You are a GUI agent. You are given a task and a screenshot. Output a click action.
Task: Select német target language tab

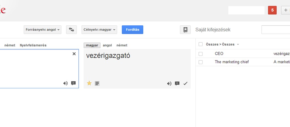122,45
